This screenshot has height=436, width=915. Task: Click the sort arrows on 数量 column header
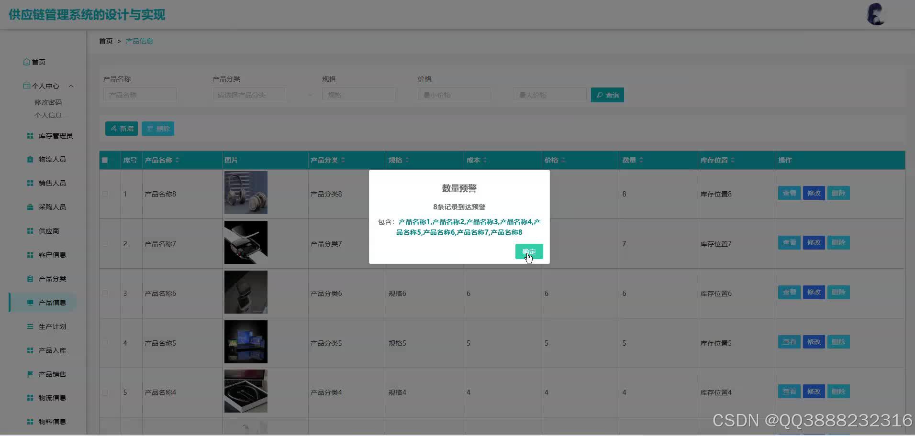pyautogui.click(x=641, y=160)
